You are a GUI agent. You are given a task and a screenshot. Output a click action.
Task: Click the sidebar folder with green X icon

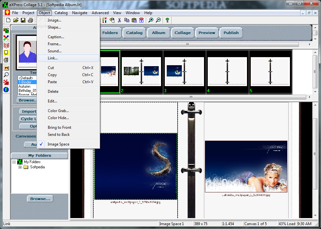point(6,31)
